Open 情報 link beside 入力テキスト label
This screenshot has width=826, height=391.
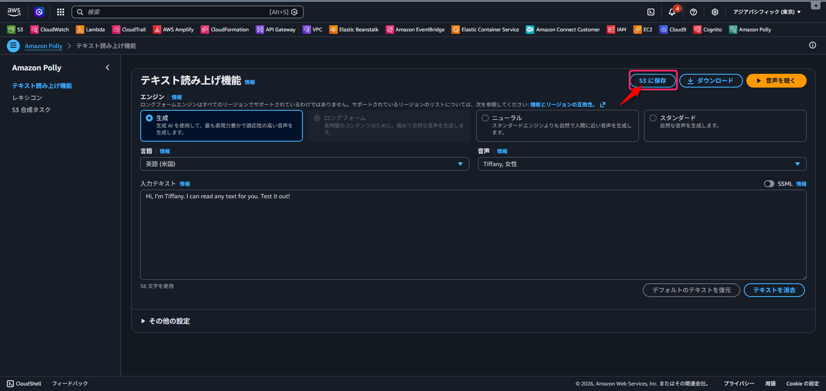click(185, 184)
